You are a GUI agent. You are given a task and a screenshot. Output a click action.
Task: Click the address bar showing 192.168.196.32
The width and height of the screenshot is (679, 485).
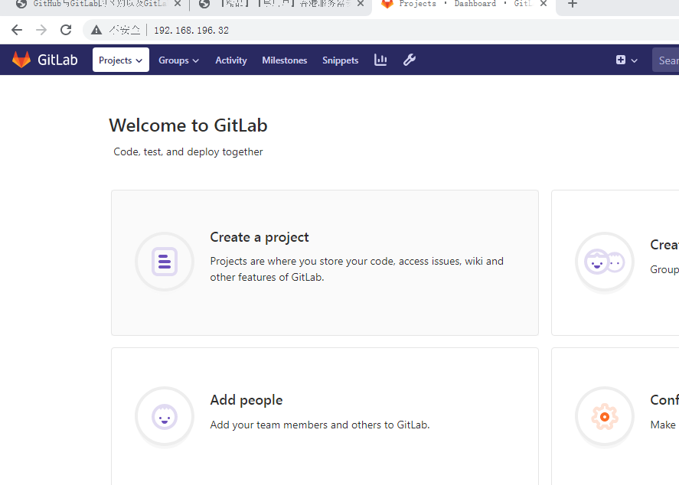pos(381,30)
